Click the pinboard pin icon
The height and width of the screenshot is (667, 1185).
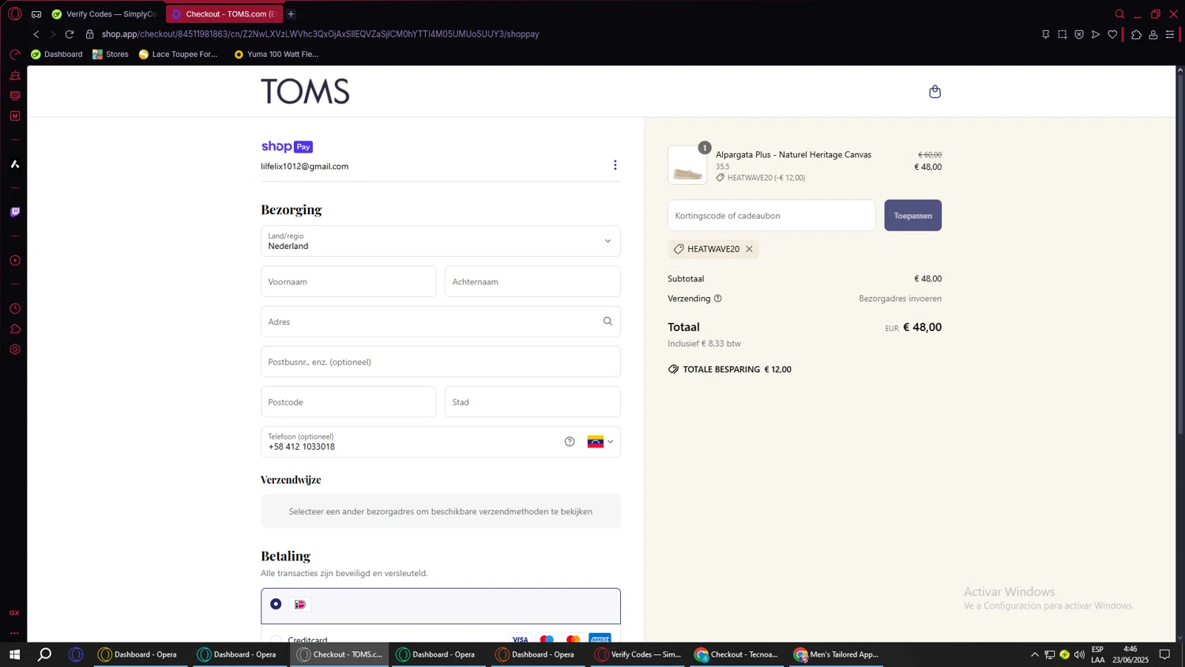(1045, 34)
